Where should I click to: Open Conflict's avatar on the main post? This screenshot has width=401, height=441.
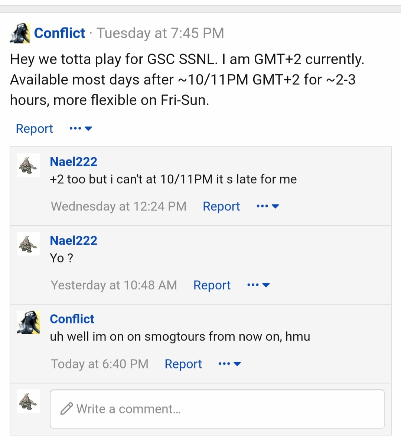20,33
